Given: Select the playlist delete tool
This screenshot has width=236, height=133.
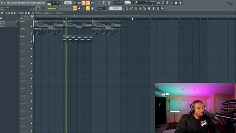Looking at the screenshot, I should tap(12, 13).
